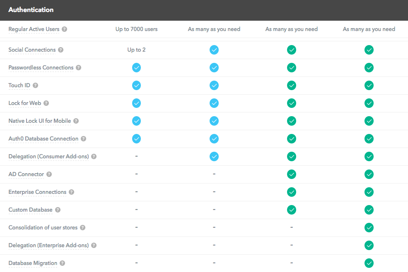Click the blue checkmark for Passwordless Connections

(136, 67)
